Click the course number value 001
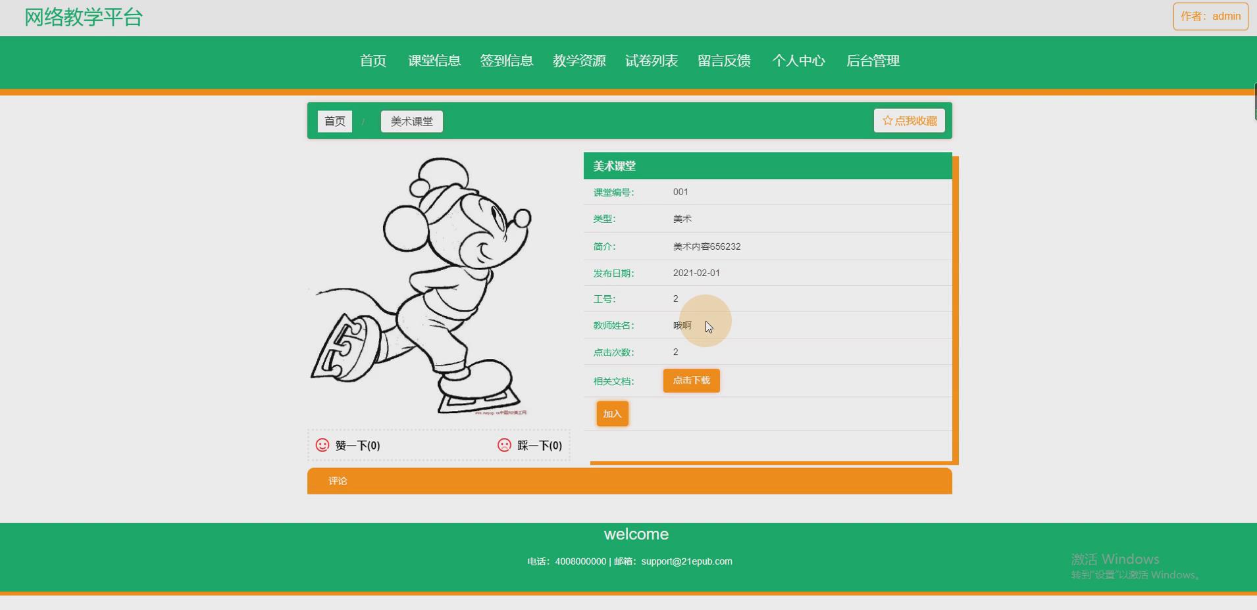 680,192
